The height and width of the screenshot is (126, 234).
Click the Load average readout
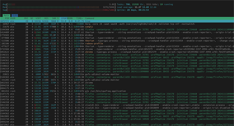137,7
